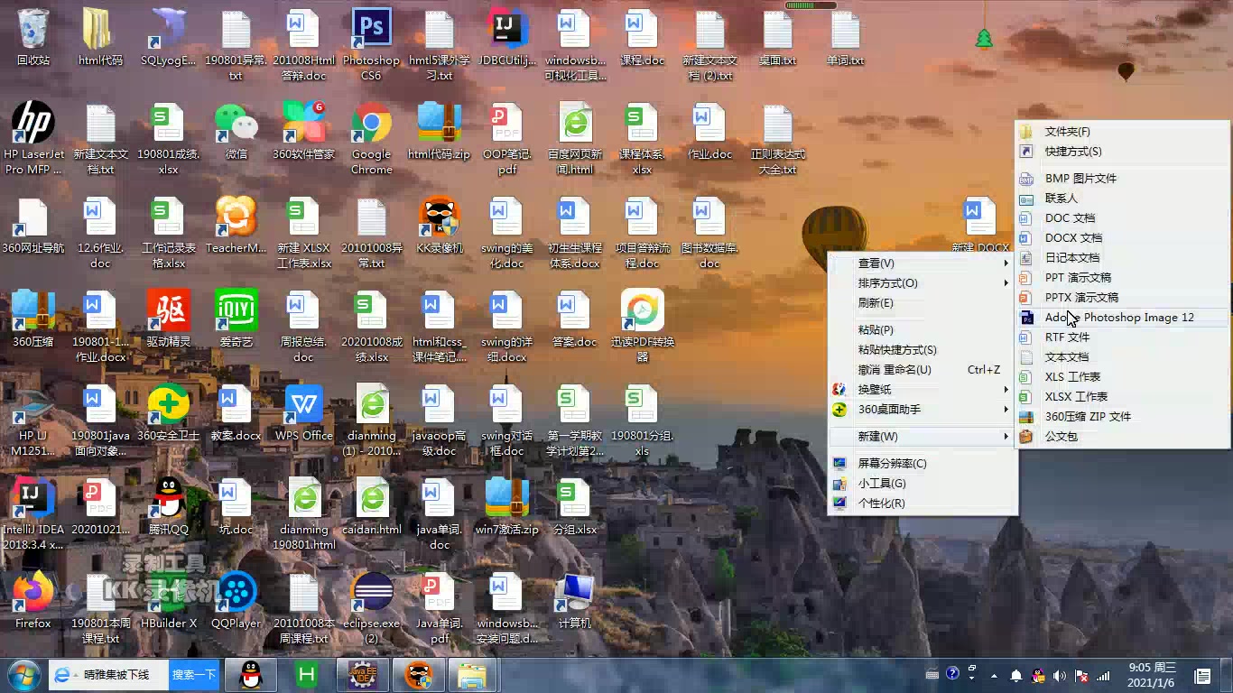The height and width of the screenshot is (693, 1233).
Task: Open Windows Explorer from the taskbar
Action: point(472,675)
